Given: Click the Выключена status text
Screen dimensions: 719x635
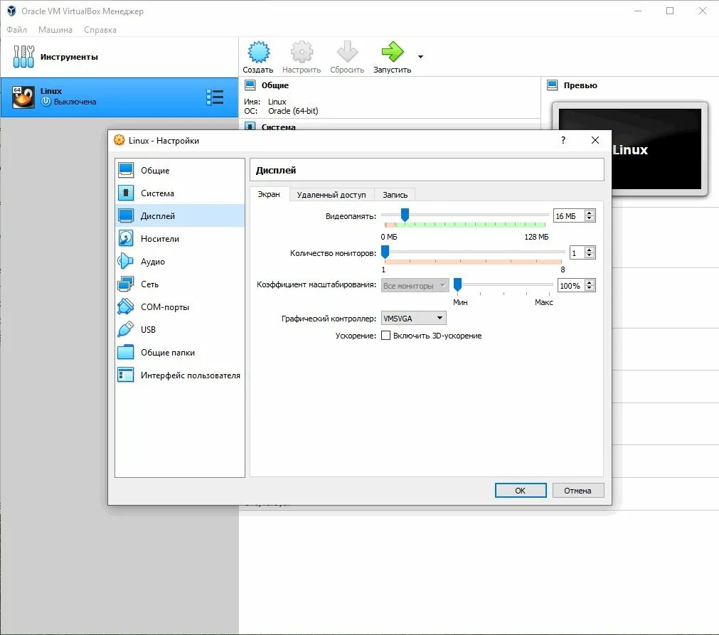Looking at the screenshot, I should [x=75, y=102].
